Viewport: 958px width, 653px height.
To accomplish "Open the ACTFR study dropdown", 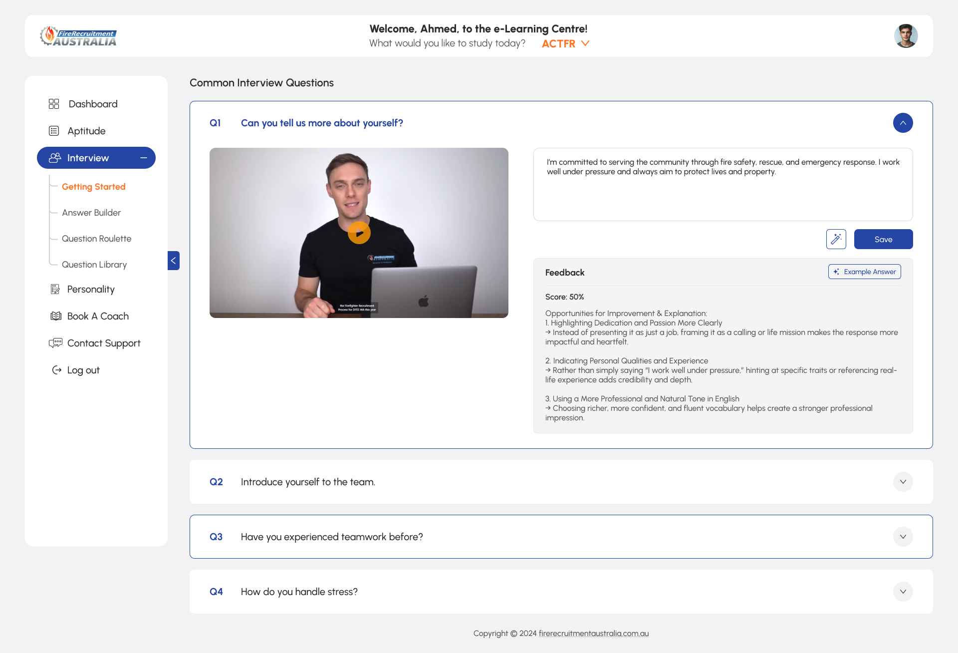I will (x=565, y=43).
